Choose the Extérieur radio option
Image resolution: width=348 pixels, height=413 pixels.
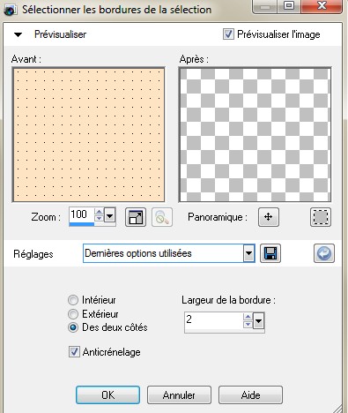click(73, 314)
